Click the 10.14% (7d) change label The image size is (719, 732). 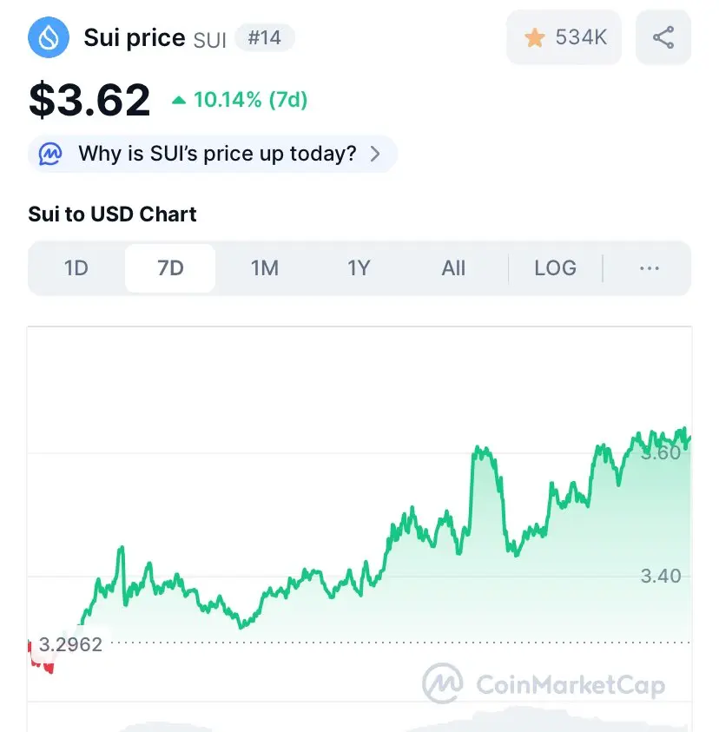click(x=250, y=100)
